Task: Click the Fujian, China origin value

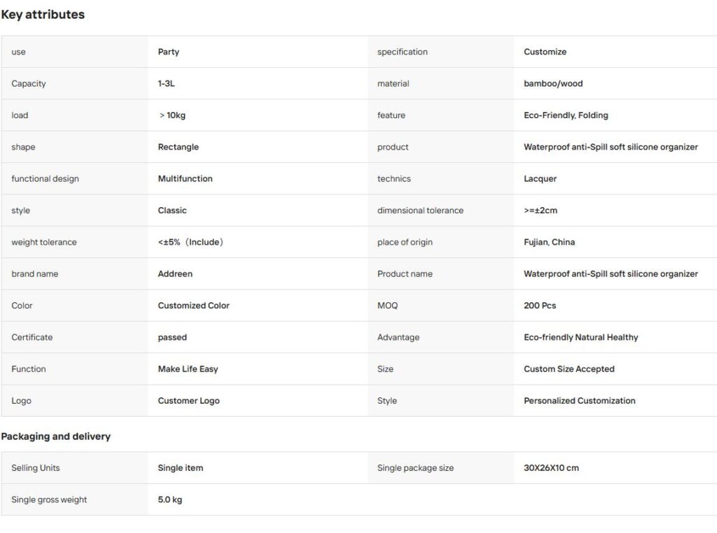Action: click(x=549, y=242)
